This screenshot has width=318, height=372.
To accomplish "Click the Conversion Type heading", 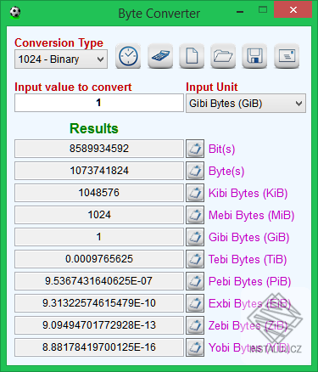I will tap(59, 42).
